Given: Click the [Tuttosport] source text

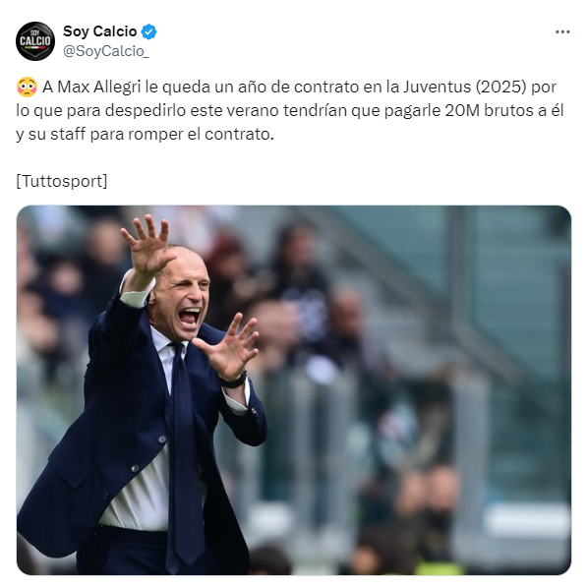Looking at the screenshot, I should (x=62, y=182).
